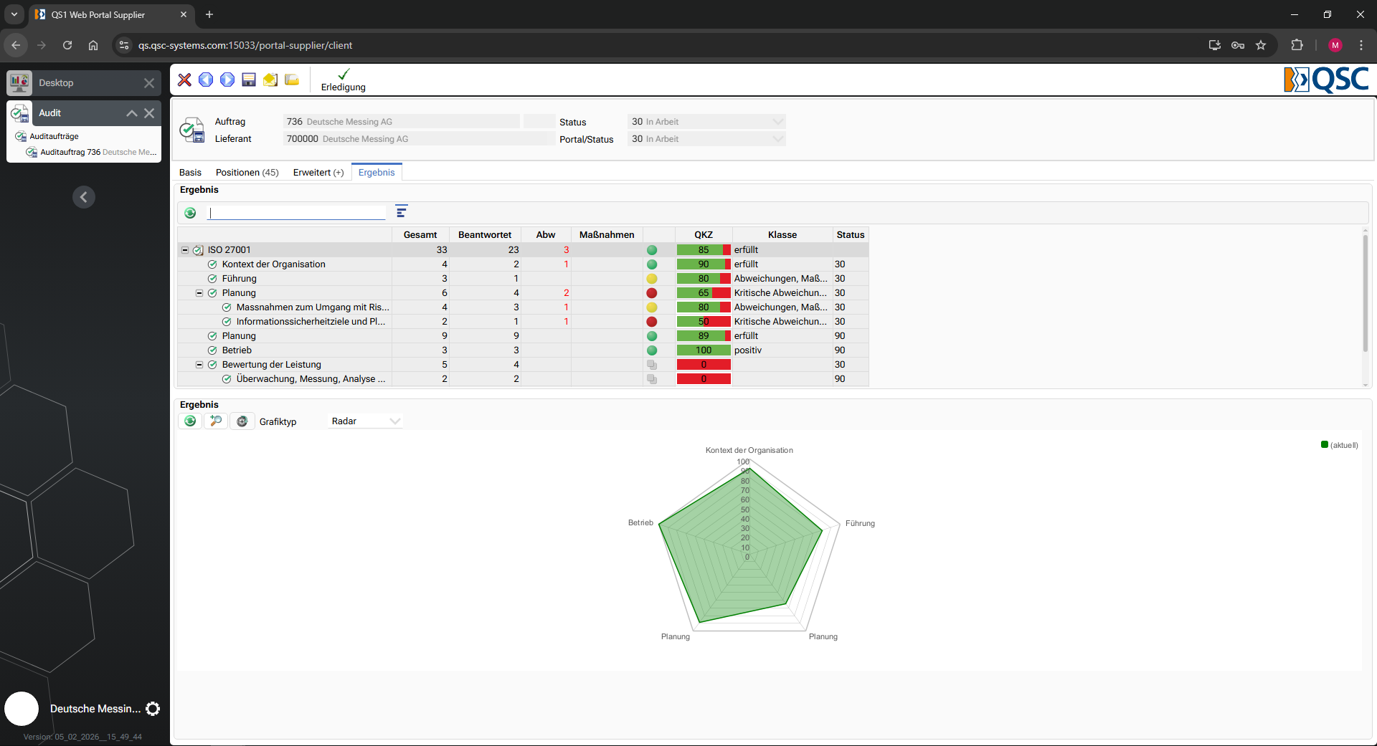Click the Ergebnis search input field
The width and height of the screenshot is (1377, 746).
coord(297,213)
